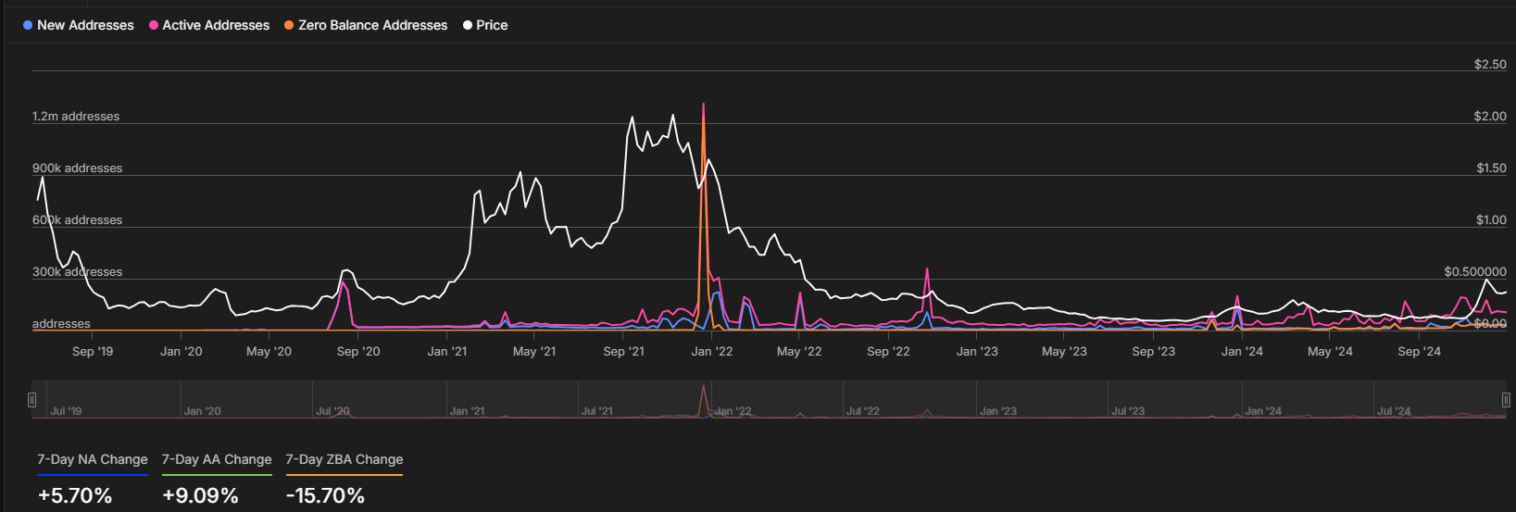The image size is (1516, 512).
Task: Select the 7-Day ZBA Change tab
Action: 345,462
